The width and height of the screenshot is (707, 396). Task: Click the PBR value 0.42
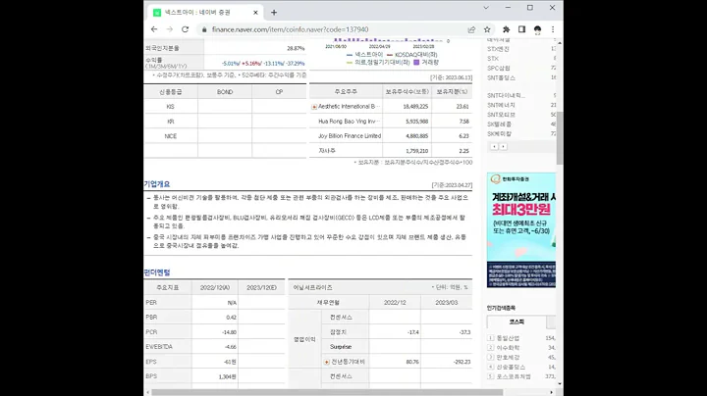tap(232, 318)
